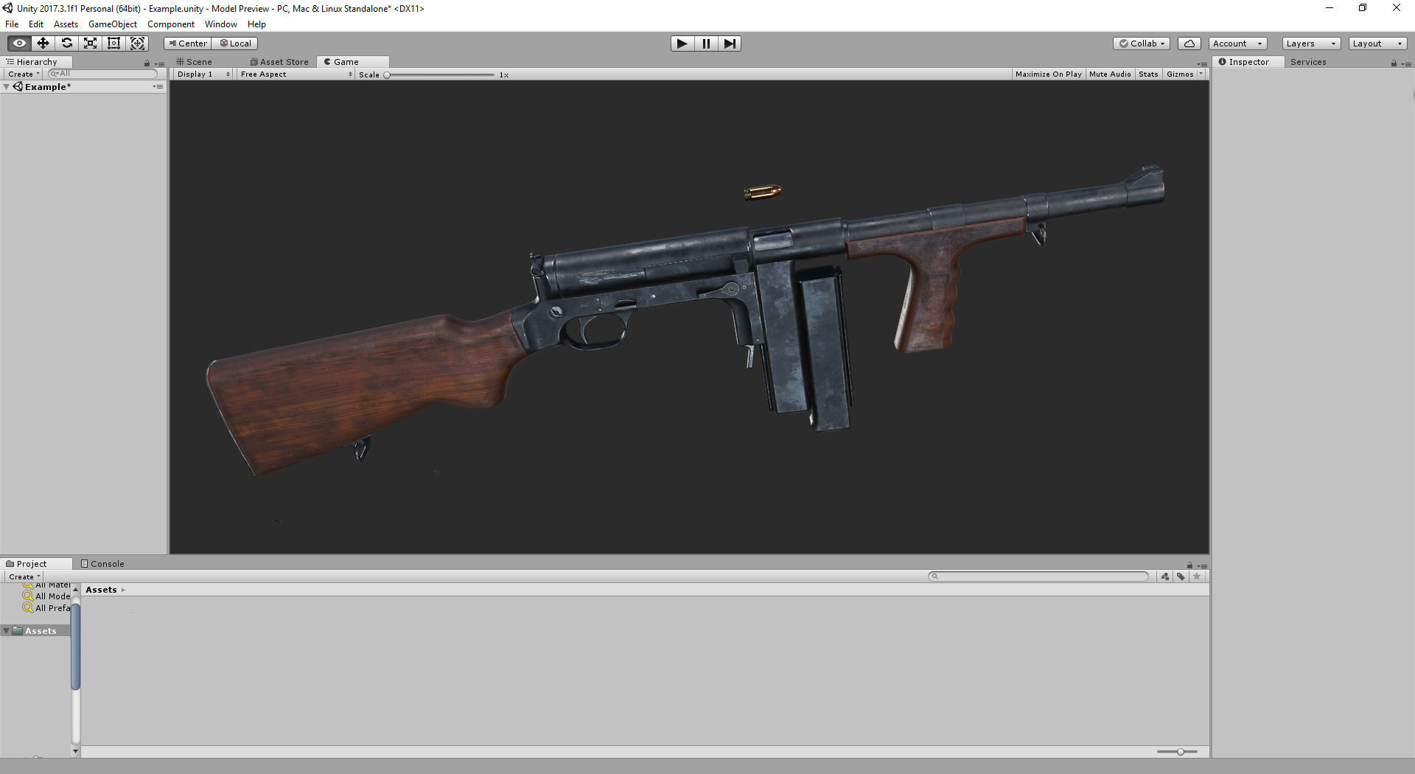Image resolution: width=1415 pixels, height=774 pixels.
Task: Collapse the Example scene in Hierarchy
Action: pos(7,87)
